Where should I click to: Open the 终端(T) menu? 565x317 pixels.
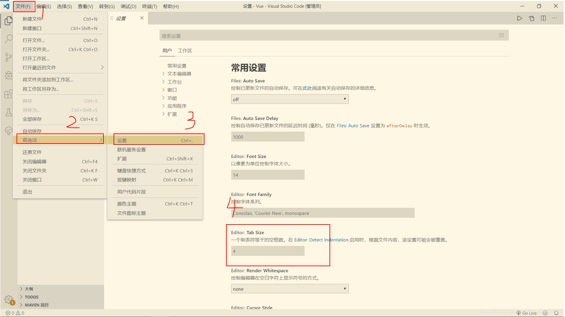coord(150,6)
